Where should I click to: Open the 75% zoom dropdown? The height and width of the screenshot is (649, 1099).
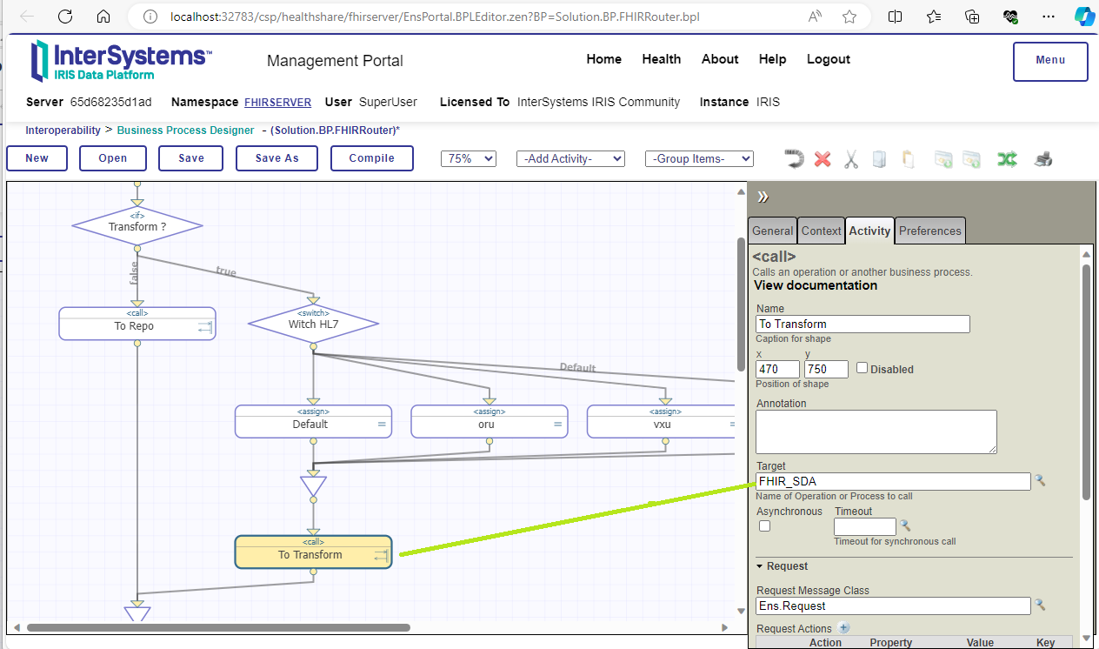(469, 158)
